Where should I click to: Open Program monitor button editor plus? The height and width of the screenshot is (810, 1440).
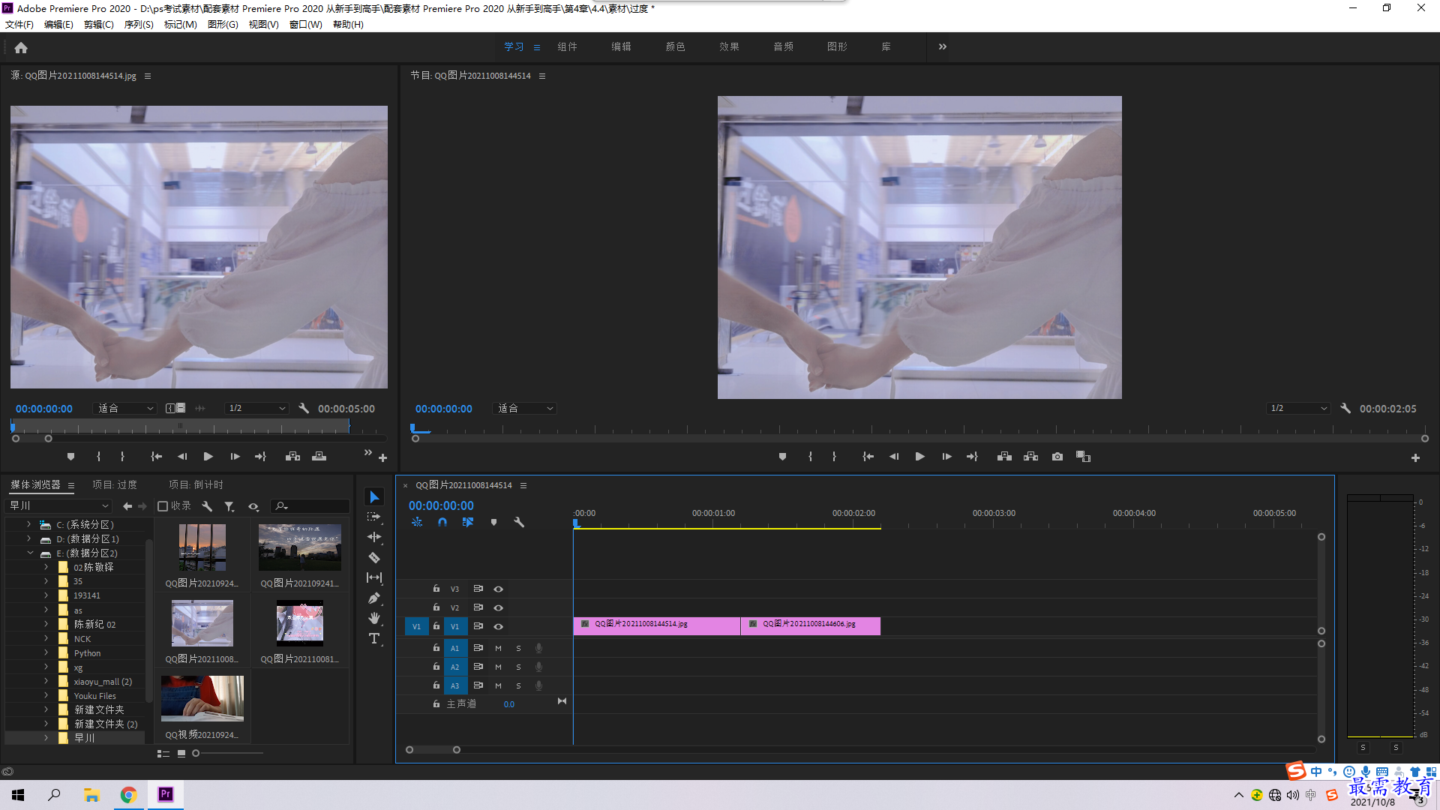(1415, 457)
